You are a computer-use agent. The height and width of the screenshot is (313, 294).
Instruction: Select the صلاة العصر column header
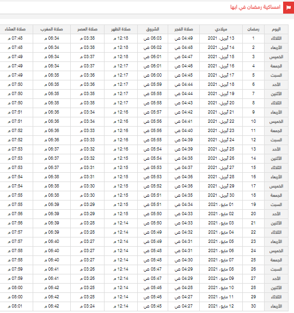[x=87, y=29]
